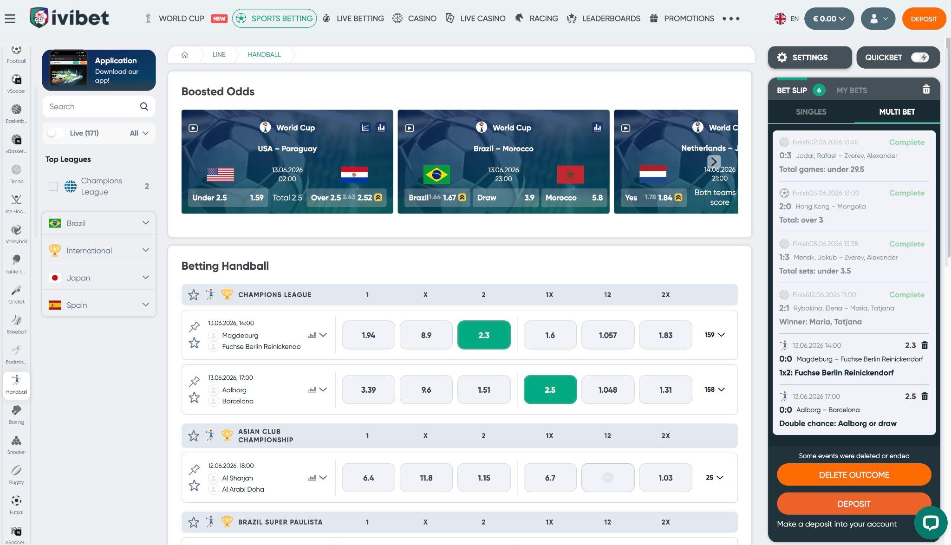Select Boxing in the sports sidebar

(x=16, y=415)
